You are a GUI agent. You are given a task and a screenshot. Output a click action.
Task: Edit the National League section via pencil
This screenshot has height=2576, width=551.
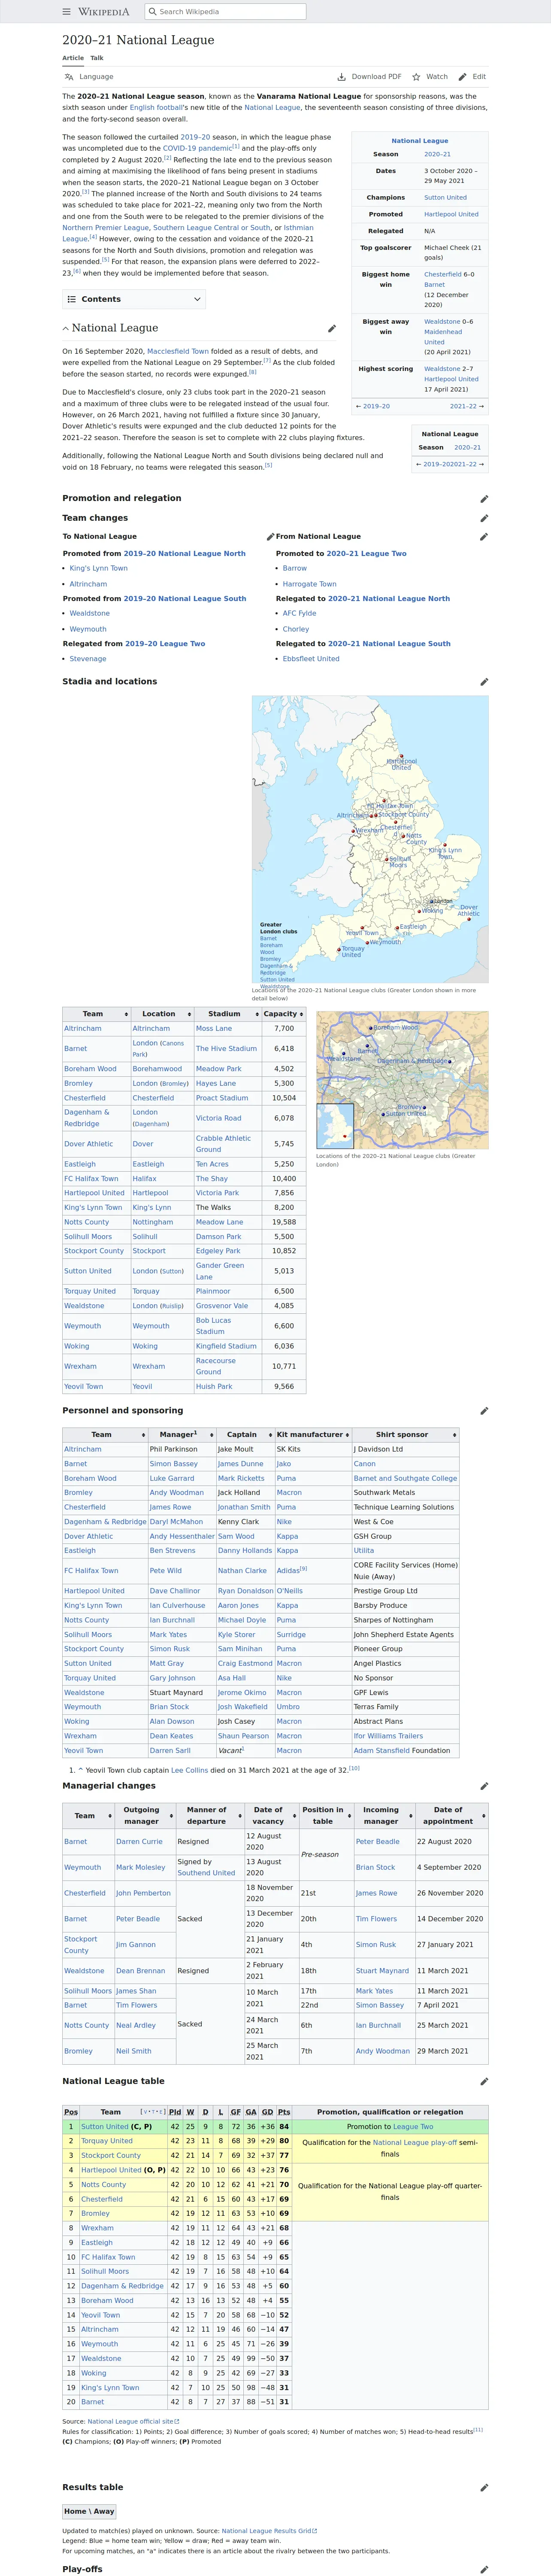point(332,328)
